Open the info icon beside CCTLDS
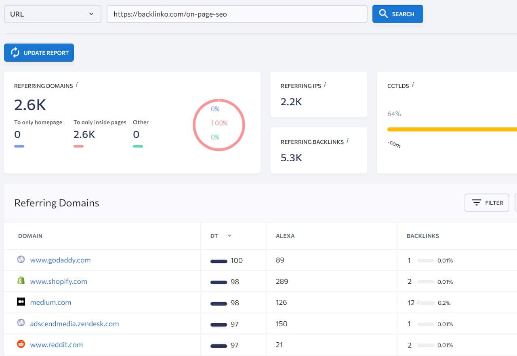The image size is (517, 356). pyautogui.click(x=413, y=85)
